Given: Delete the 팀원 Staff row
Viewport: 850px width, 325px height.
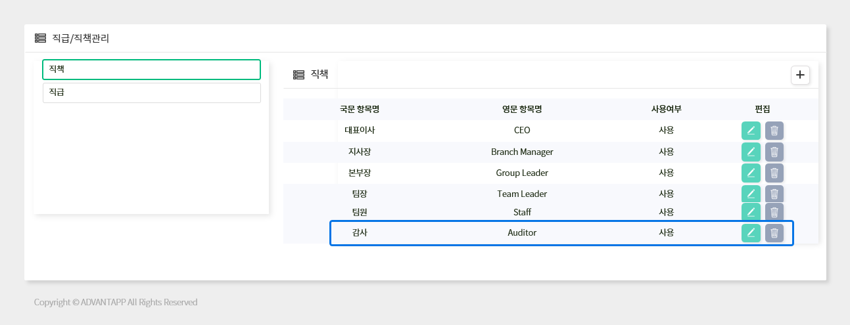Looking at the screenshot, I should pyautogui.click(x=774, y=212).
